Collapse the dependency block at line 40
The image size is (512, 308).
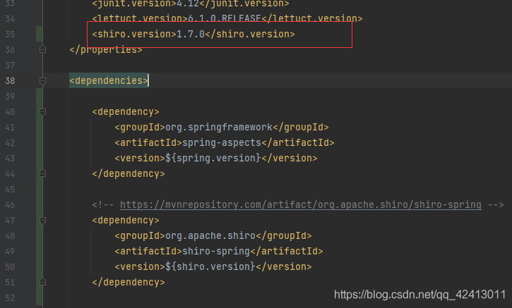tap(42, 112)
